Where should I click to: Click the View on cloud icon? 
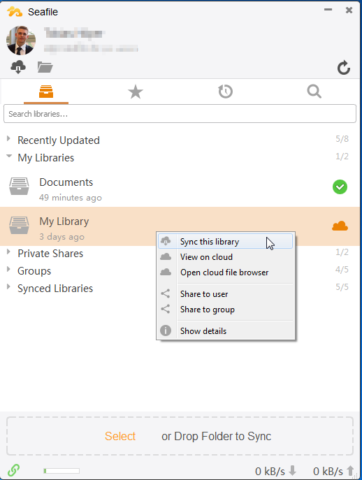[166, 256]
